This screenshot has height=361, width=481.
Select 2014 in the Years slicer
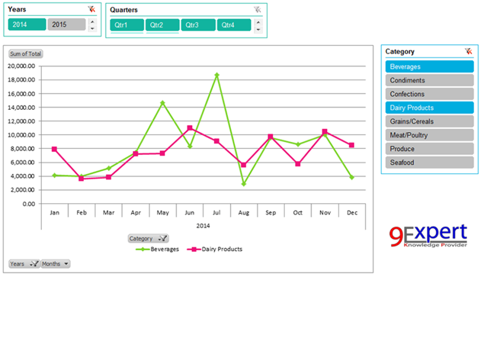(x=27, y=24)
